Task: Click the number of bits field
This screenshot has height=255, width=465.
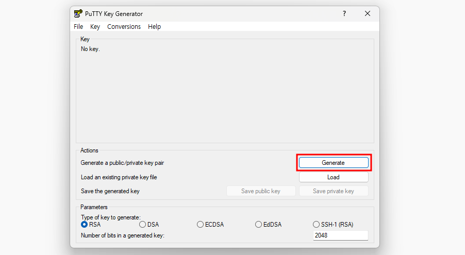Action: [x=340, y=235]
